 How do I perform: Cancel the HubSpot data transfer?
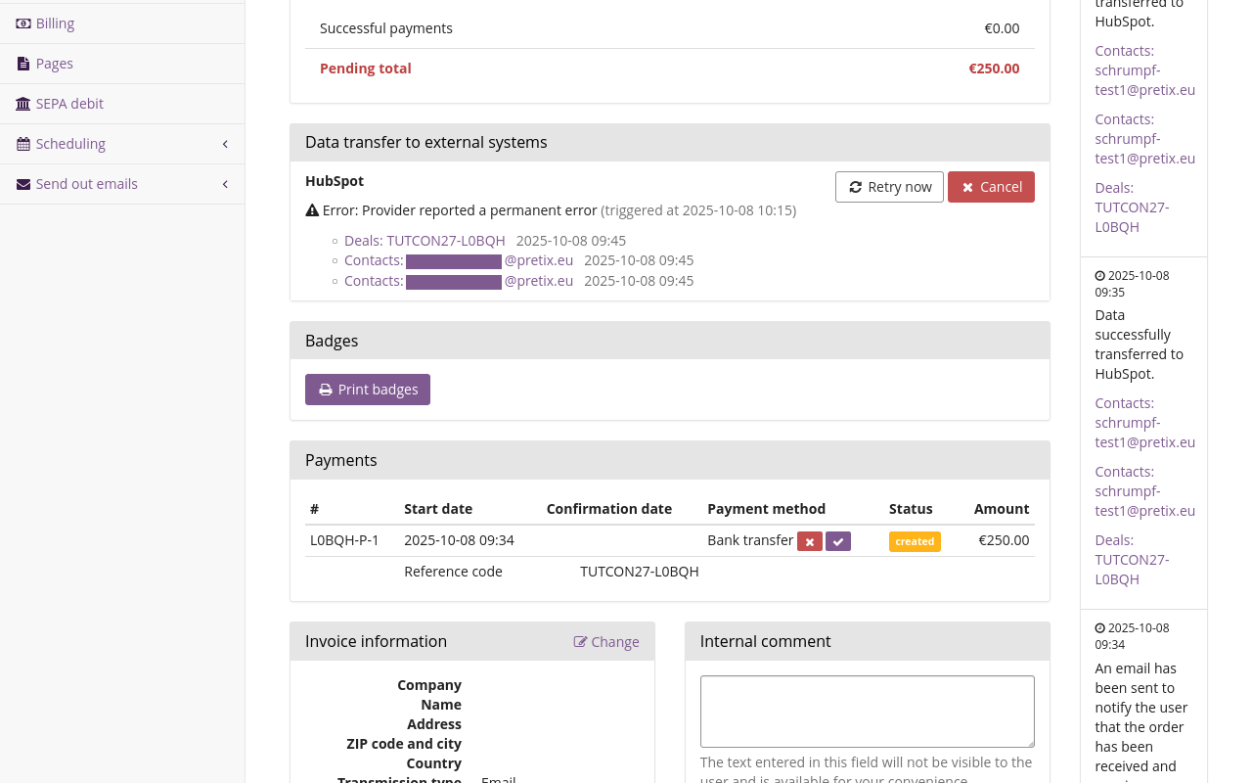pyautogui.click(x=990, y=187)
